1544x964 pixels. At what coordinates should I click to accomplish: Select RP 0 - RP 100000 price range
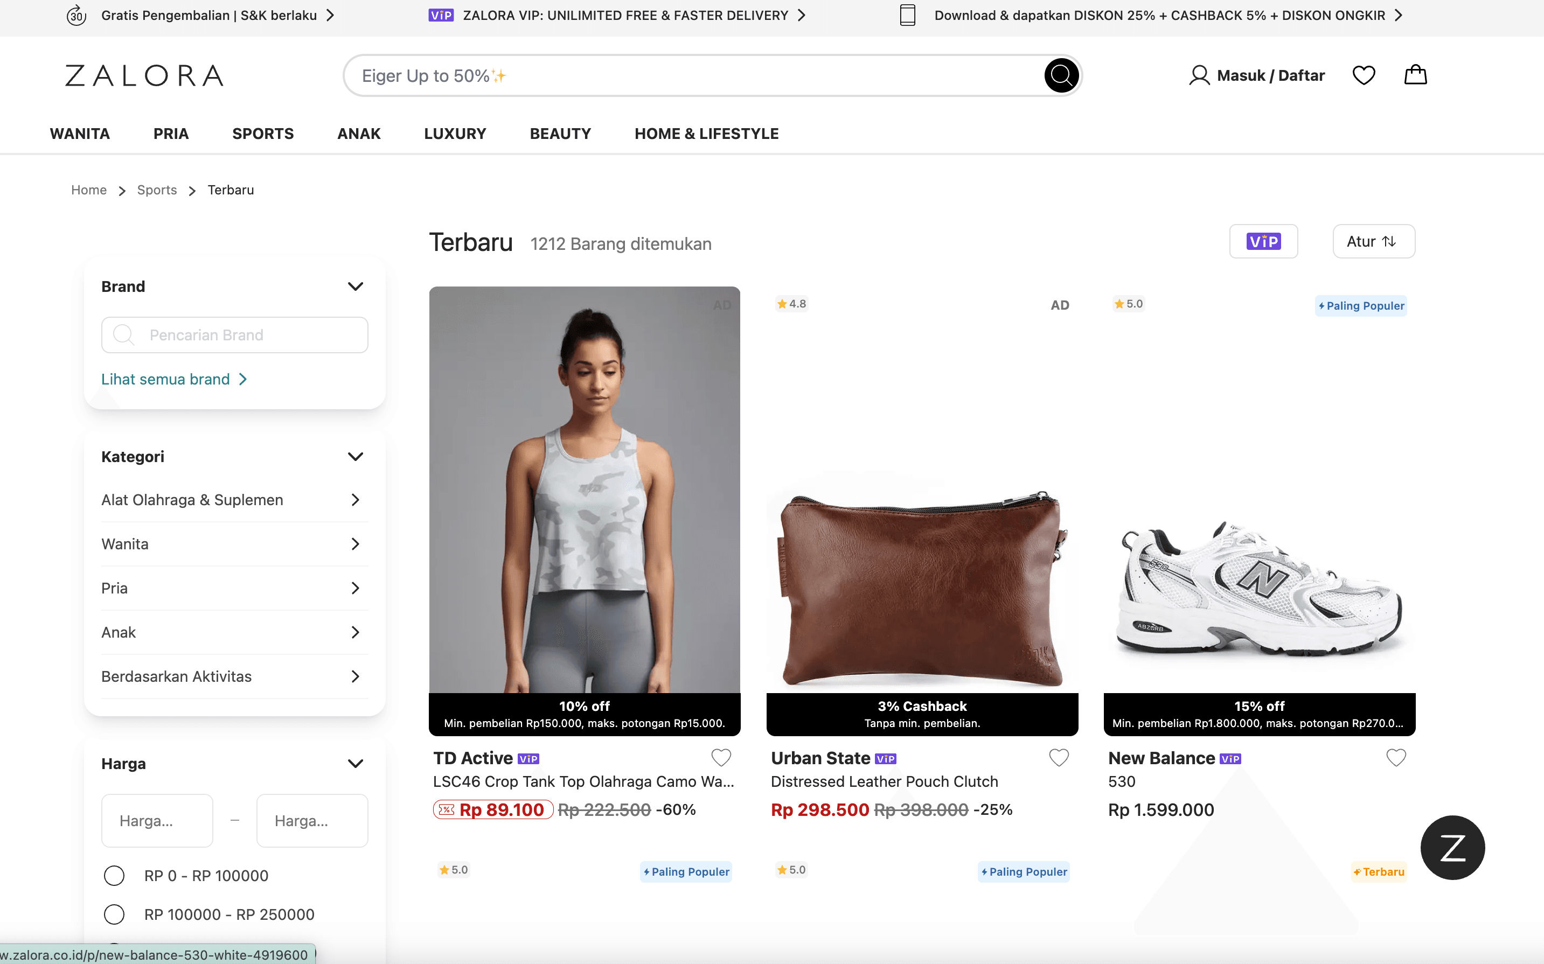114,875
